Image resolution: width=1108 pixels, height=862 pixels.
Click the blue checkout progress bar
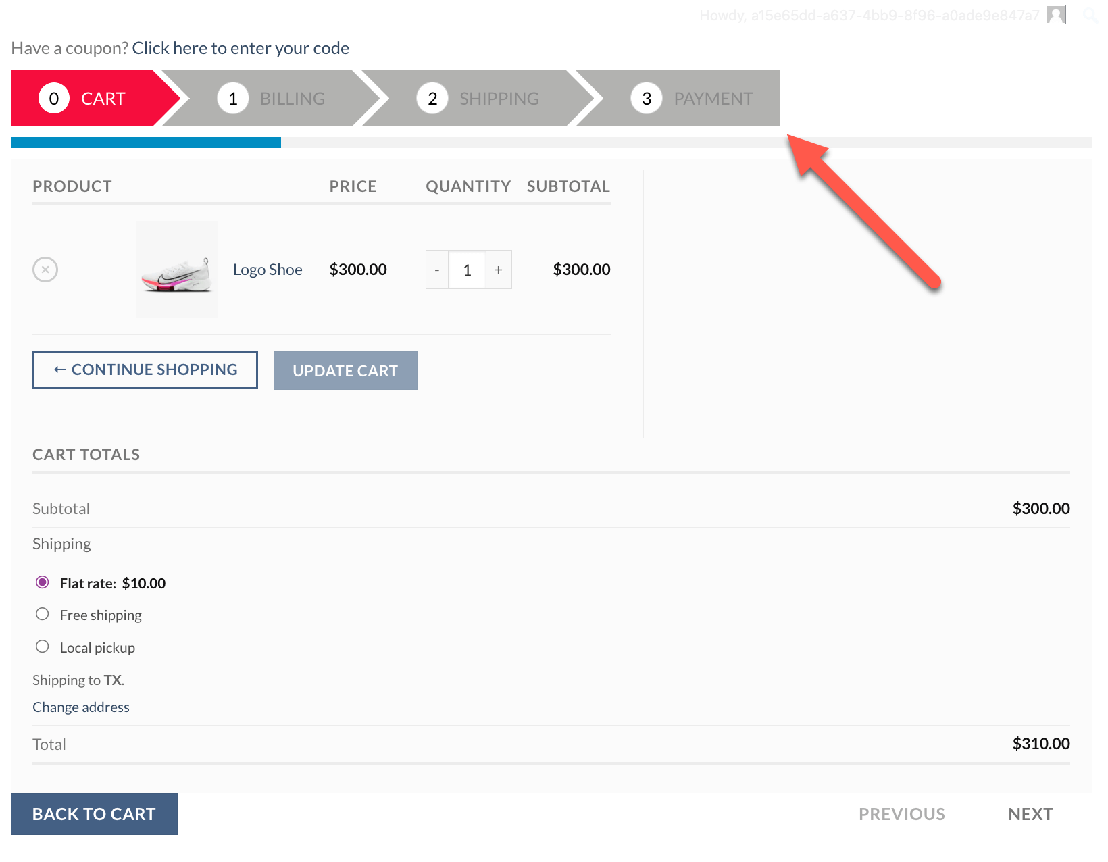(x=146, y=143)
